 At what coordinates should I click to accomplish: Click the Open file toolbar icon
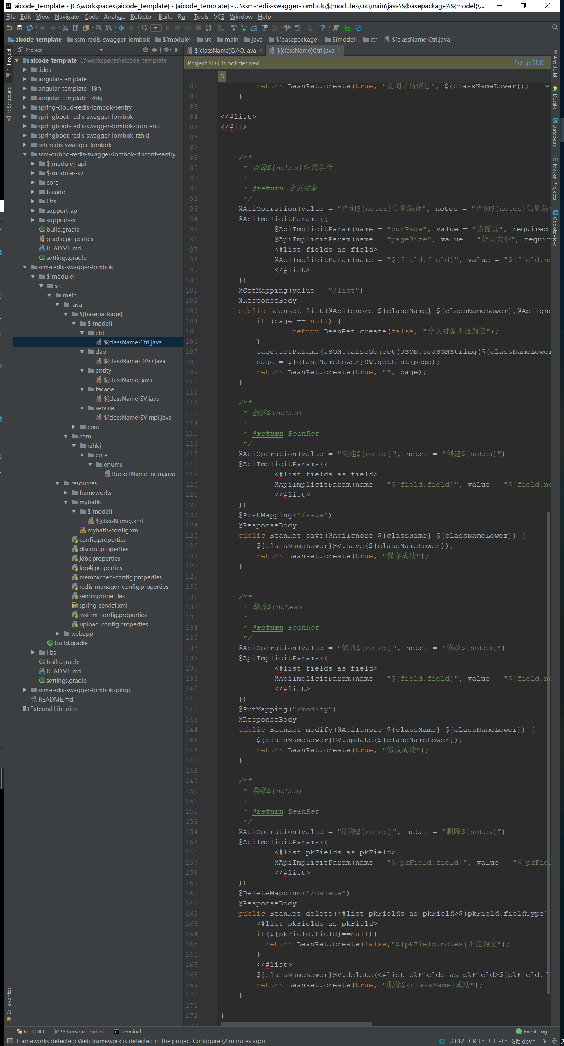[x=9, y=28]
